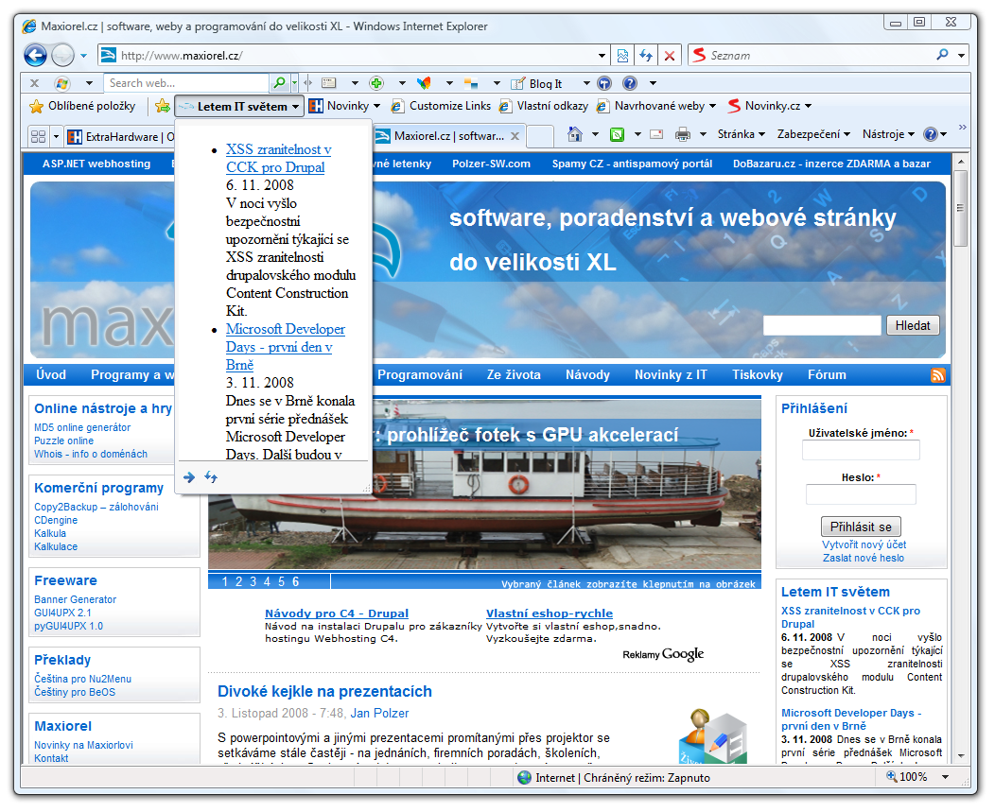Expand the printer options dropdown arrow

[703, 134]
